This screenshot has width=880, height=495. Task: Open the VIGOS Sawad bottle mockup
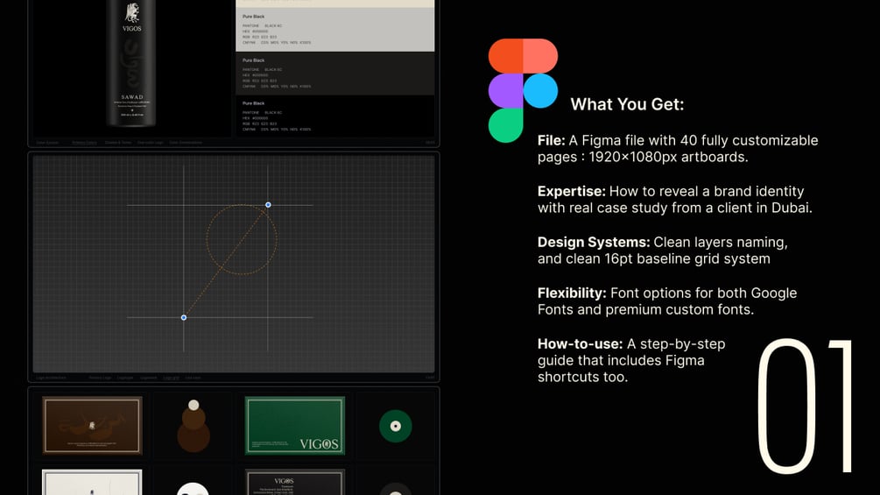click(x=132, y=63)
